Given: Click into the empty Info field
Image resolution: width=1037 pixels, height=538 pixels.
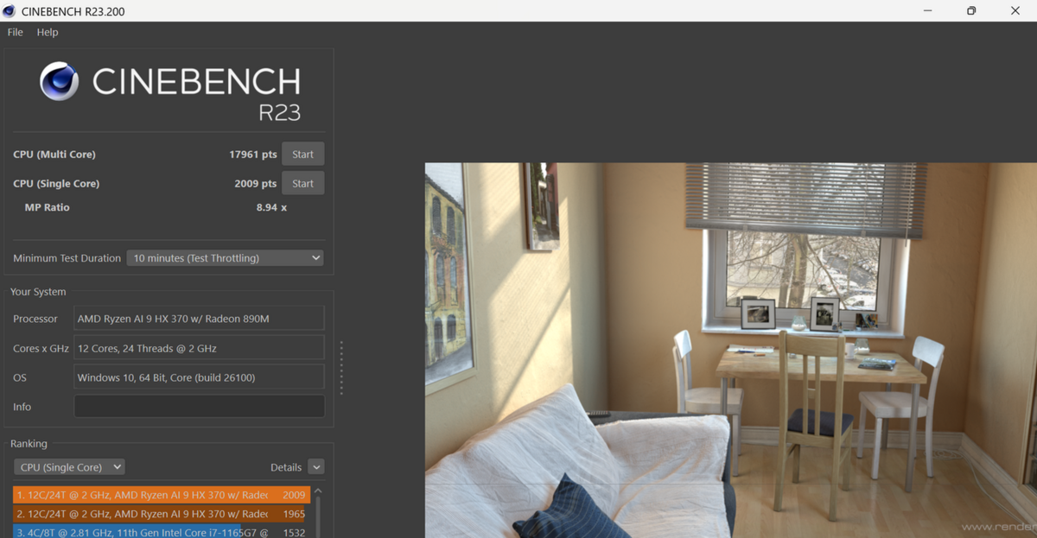Looking at the screenshot, I should coord(200,407).
